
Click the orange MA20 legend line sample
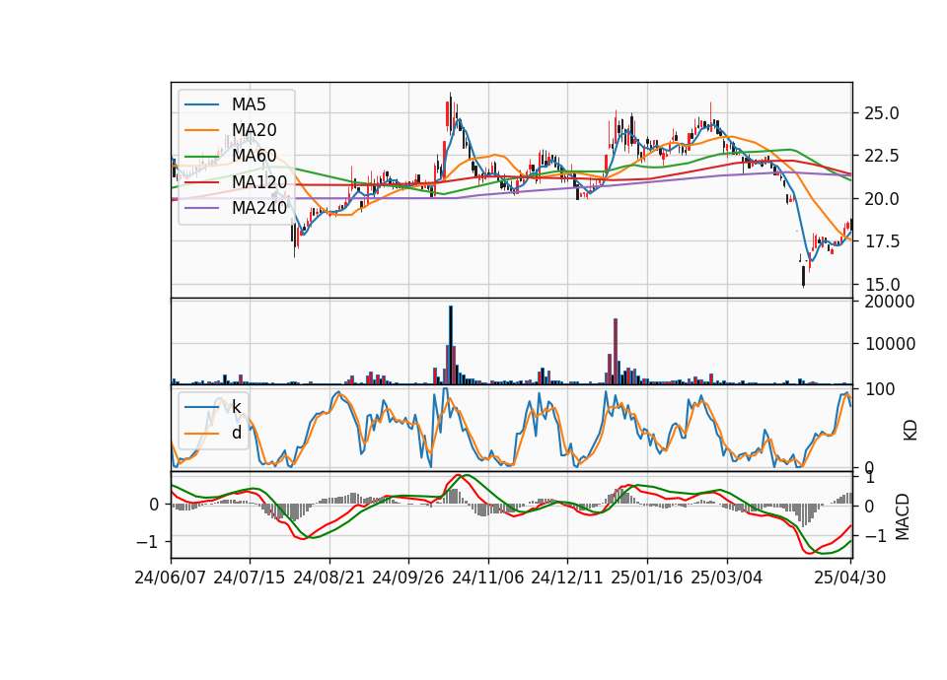[201, 130]
